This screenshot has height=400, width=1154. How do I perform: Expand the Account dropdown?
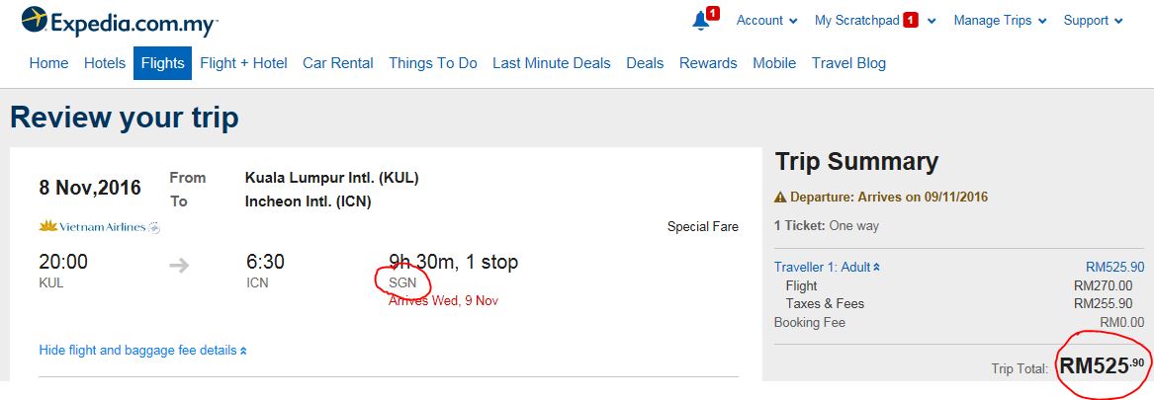(x=767, y=21)
